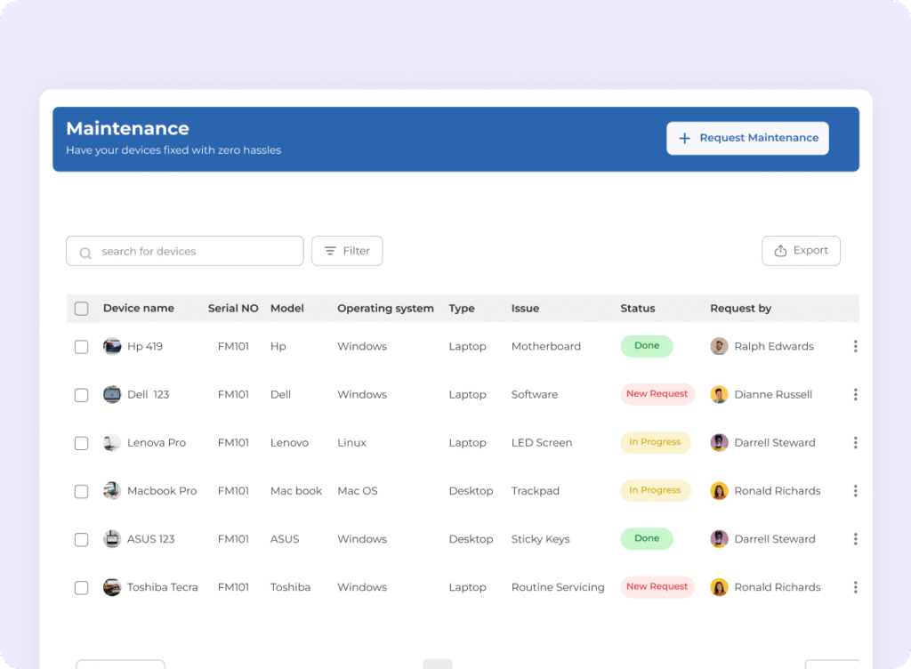The height and width of the screenshot is (669, 911).
Task: Check the box for Hp 419
Action: click(x=82, y=347)
